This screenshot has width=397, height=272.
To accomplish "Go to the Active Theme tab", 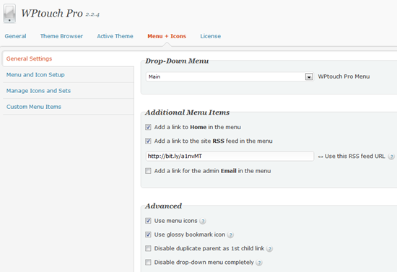I will pos(115,36).
